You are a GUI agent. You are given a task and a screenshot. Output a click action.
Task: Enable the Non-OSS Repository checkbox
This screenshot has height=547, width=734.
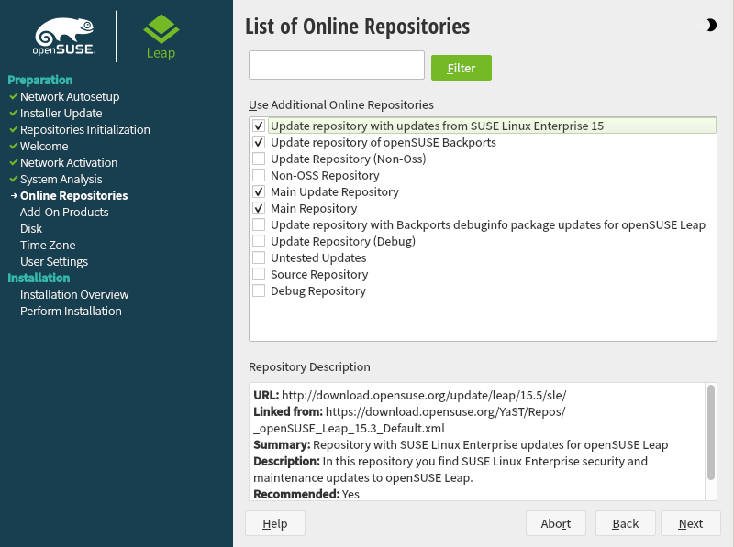tap(260, 176)
